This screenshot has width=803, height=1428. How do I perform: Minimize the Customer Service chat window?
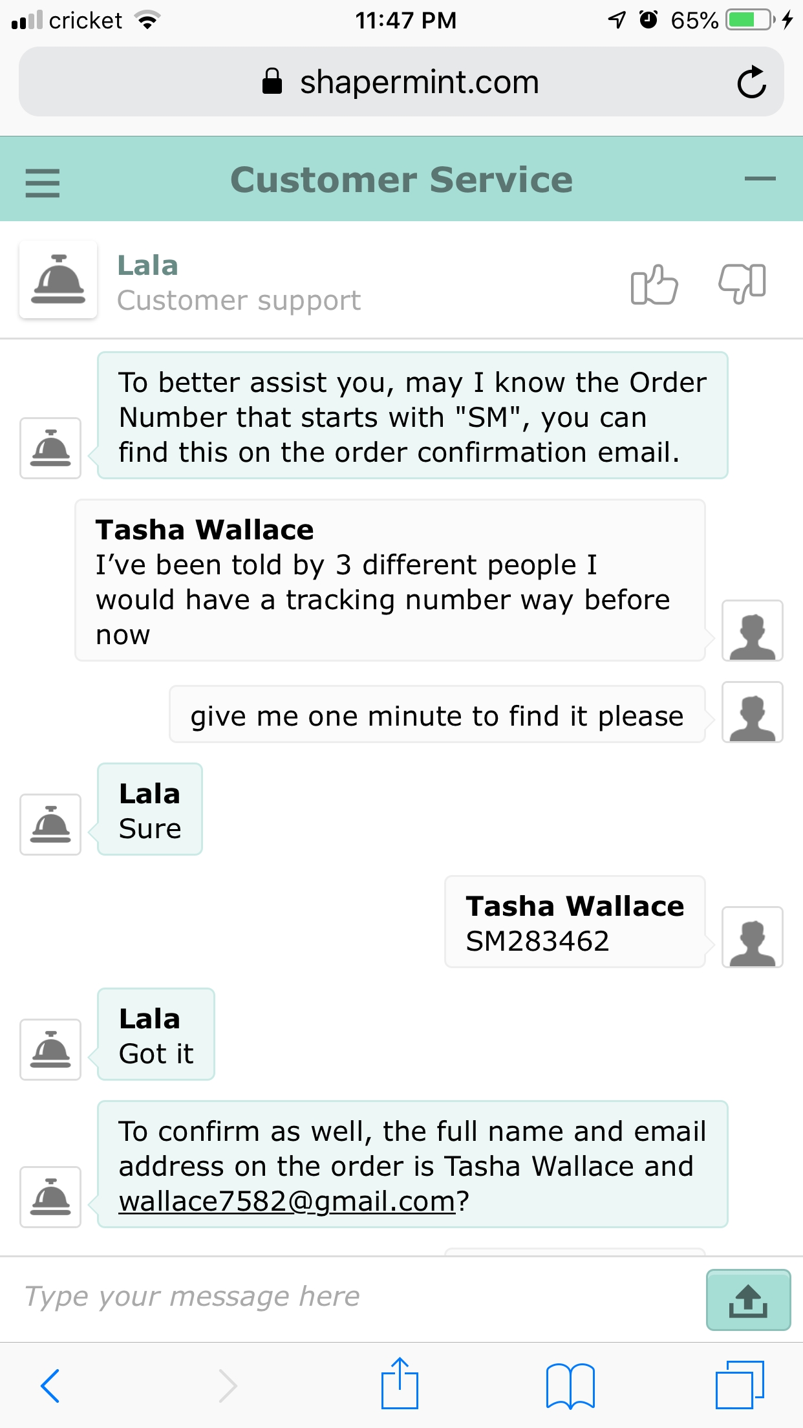(x=760, y=179)
